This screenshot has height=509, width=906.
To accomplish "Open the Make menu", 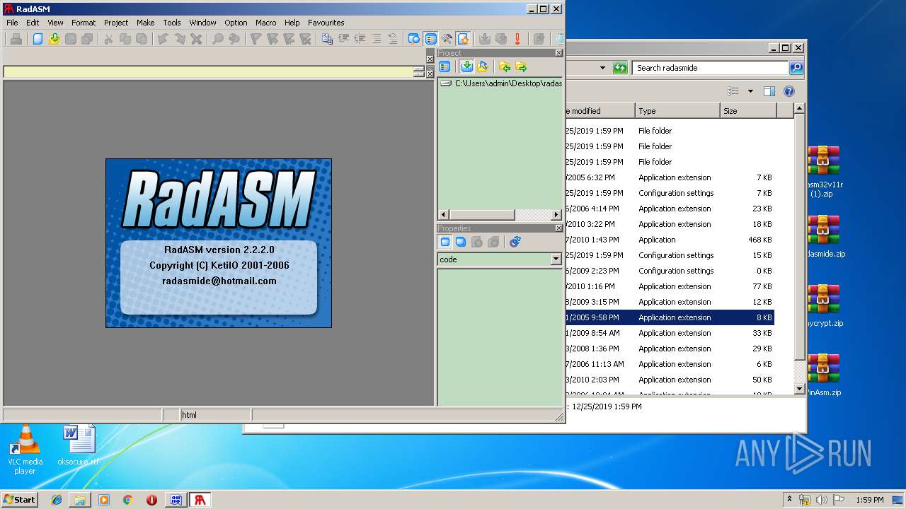I will pos(145,23).
